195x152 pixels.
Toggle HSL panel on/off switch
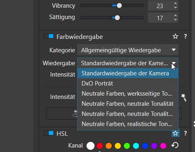tap(48, 133)
